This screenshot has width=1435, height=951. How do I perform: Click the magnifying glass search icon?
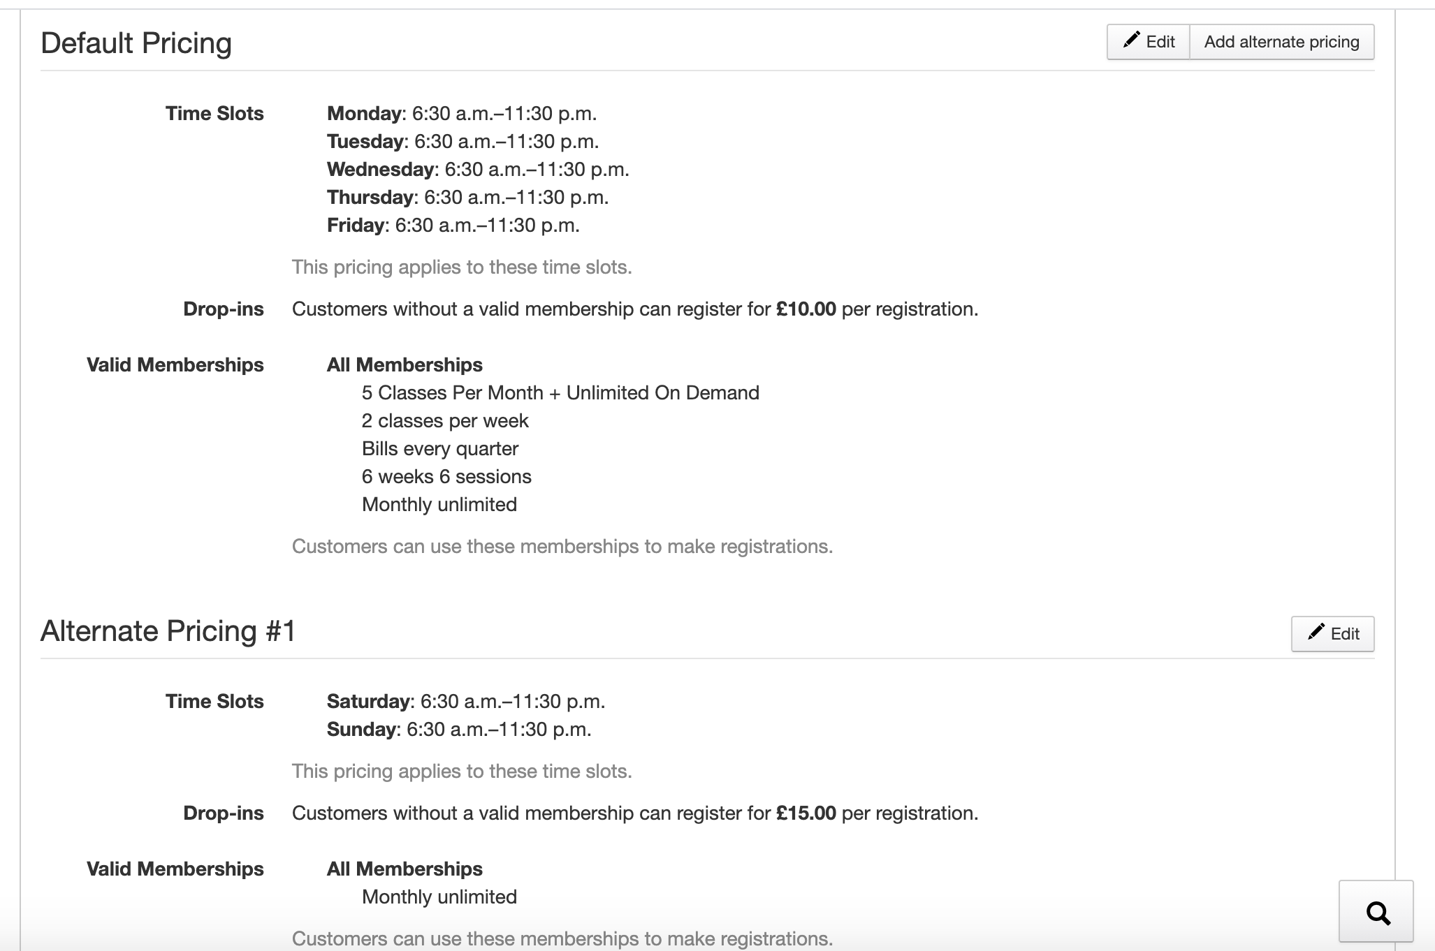1377,912
